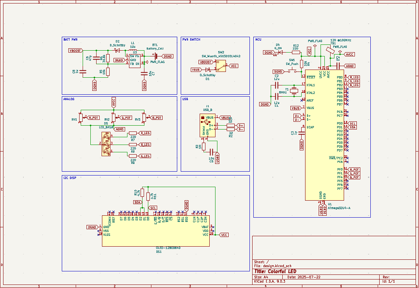Select the BT1 Battery_Cell symbol
Viewport: 419px width, 288px height.
tap(155, 56)
